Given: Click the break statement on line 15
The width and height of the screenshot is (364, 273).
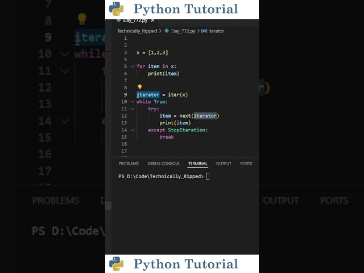Looking at the screenshot, I should click(x=167, y=137).
